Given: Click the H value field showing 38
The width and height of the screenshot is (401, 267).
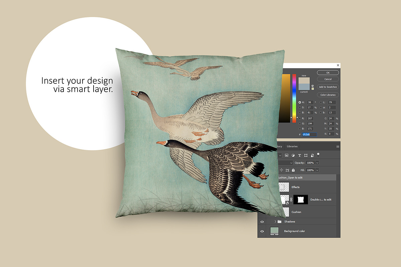Looking at the screenshot, I should [310, 102].
